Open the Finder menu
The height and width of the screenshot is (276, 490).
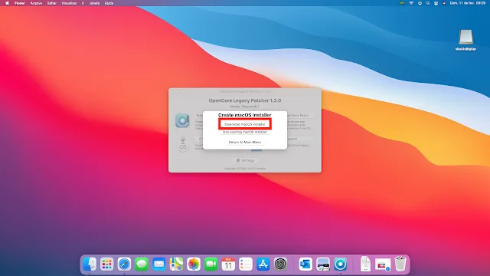[20, 3]
